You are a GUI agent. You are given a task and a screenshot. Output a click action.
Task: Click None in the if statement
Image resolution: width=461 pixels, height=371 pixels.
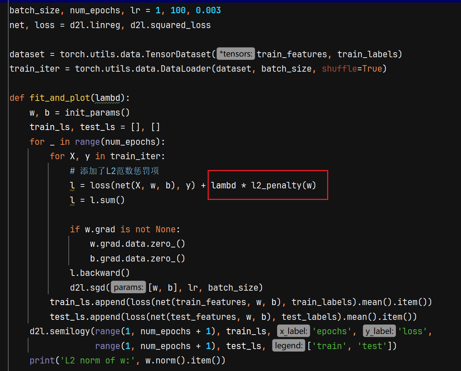[x=166, y=229]
